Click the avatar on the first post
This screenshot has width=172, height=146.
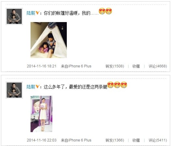tap(14, 16)
